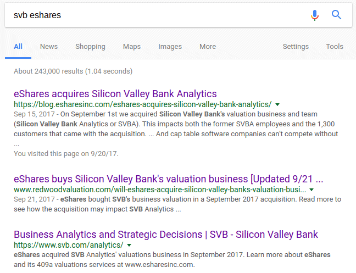Screen dimensions: 356x273
Task: Go to the Maps tab
Action: tap(132, 47)
